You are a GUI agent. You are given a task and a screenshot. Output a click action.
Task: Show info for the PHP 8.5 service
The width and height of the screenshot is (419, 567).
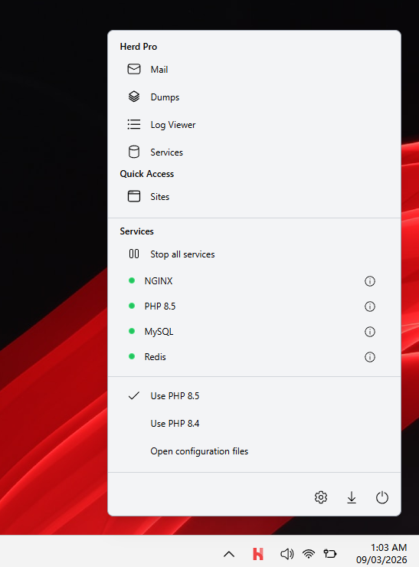(369, 306)
